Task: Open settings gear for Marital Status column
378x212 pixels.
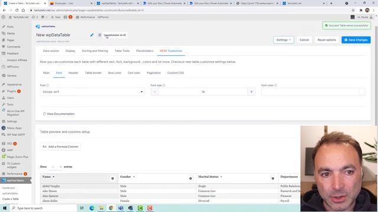Action: tap(273, 178)
